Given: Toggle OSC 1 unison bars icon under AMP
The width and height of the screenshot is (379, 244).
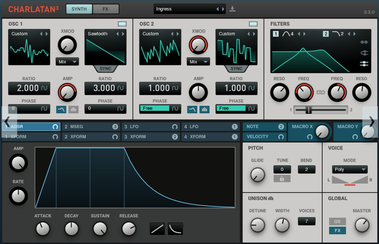Looking at the screenshot, I should (73, 110).
